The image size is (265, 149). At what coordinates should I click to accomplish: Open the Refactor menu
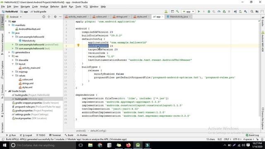click(55, 7)
